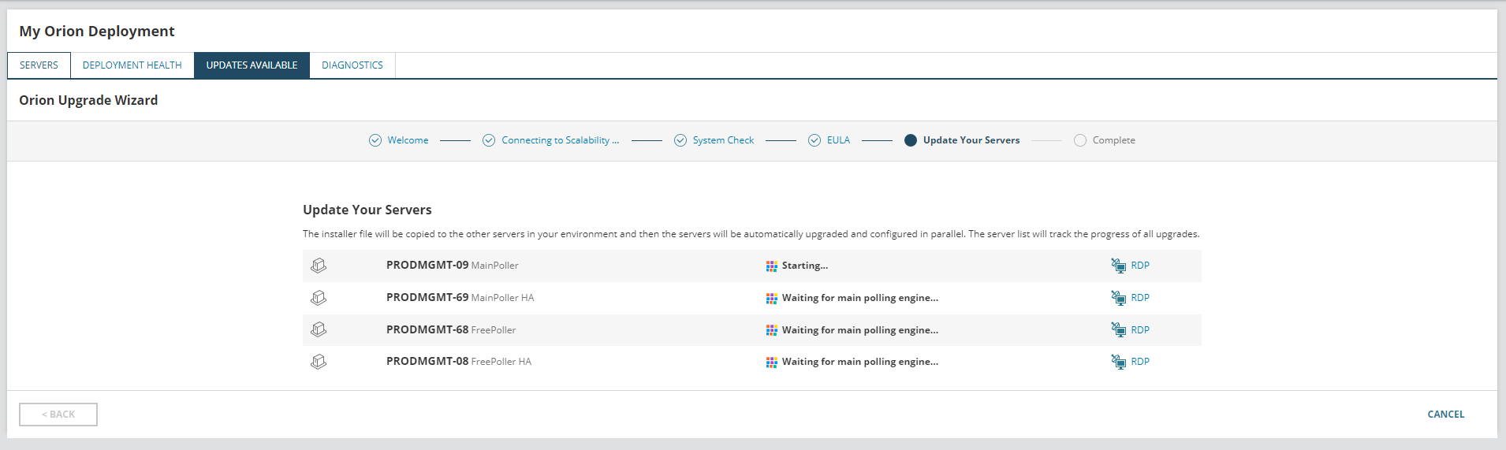Screen dimensions: 1506x450
Task: Click the Back button
Action: click(x=58, y=415)
